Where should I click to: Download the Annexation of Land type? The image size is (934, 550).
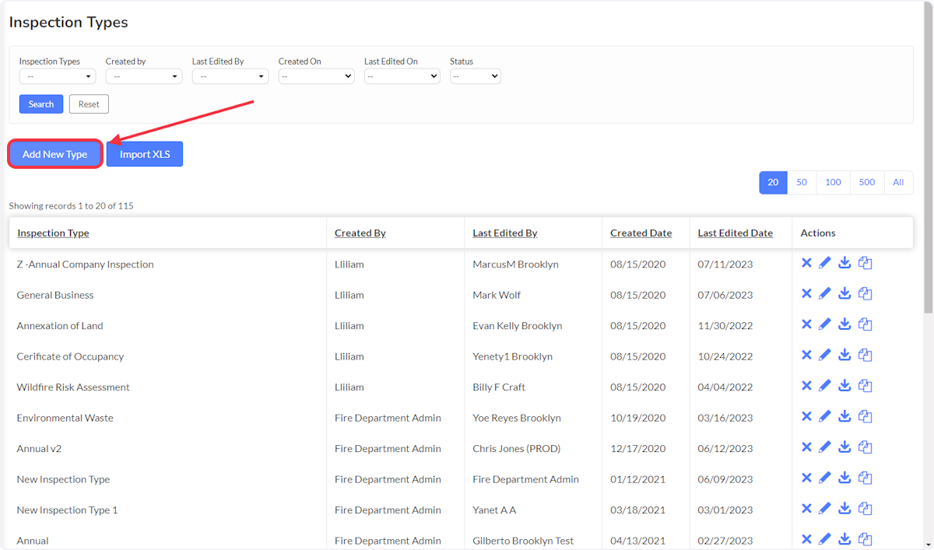pyautogui.click(x=844, y=324)
